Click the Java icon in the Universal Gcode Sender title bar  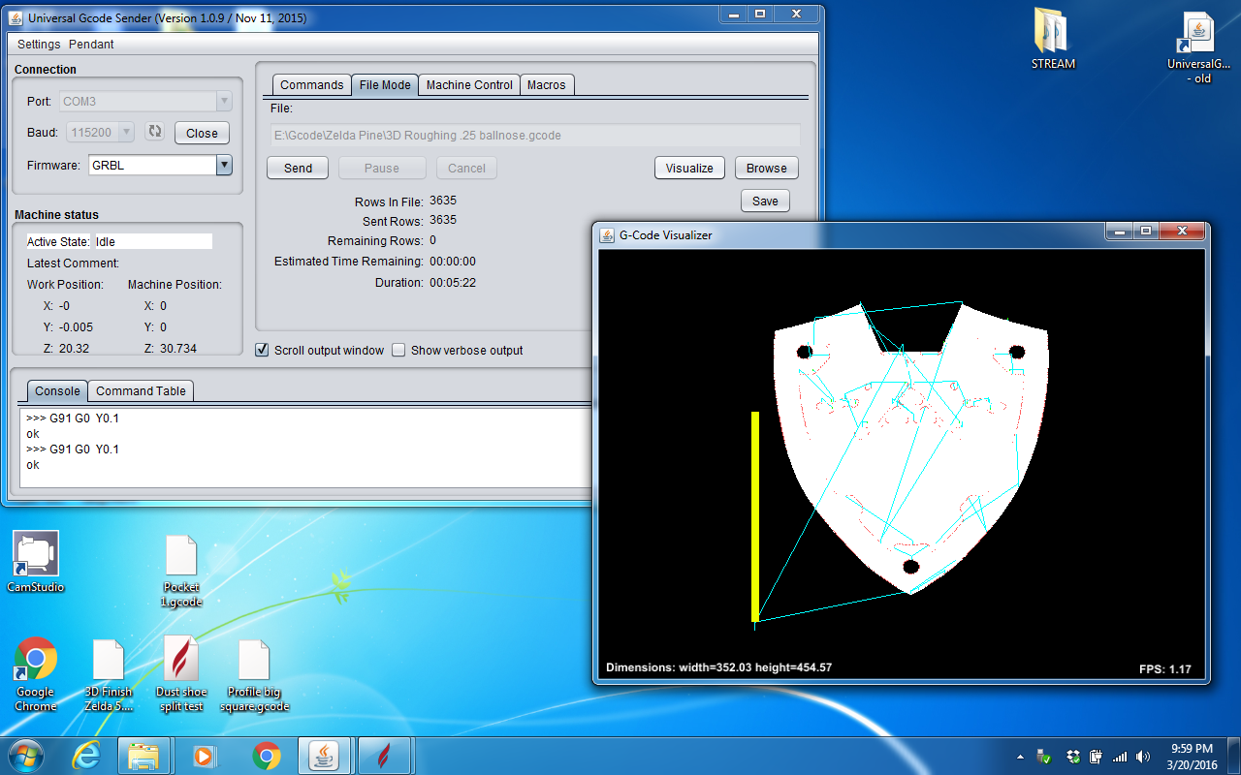(16, 18)
